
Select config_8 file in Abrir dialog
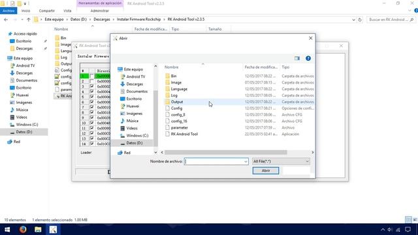pos(178,115)
